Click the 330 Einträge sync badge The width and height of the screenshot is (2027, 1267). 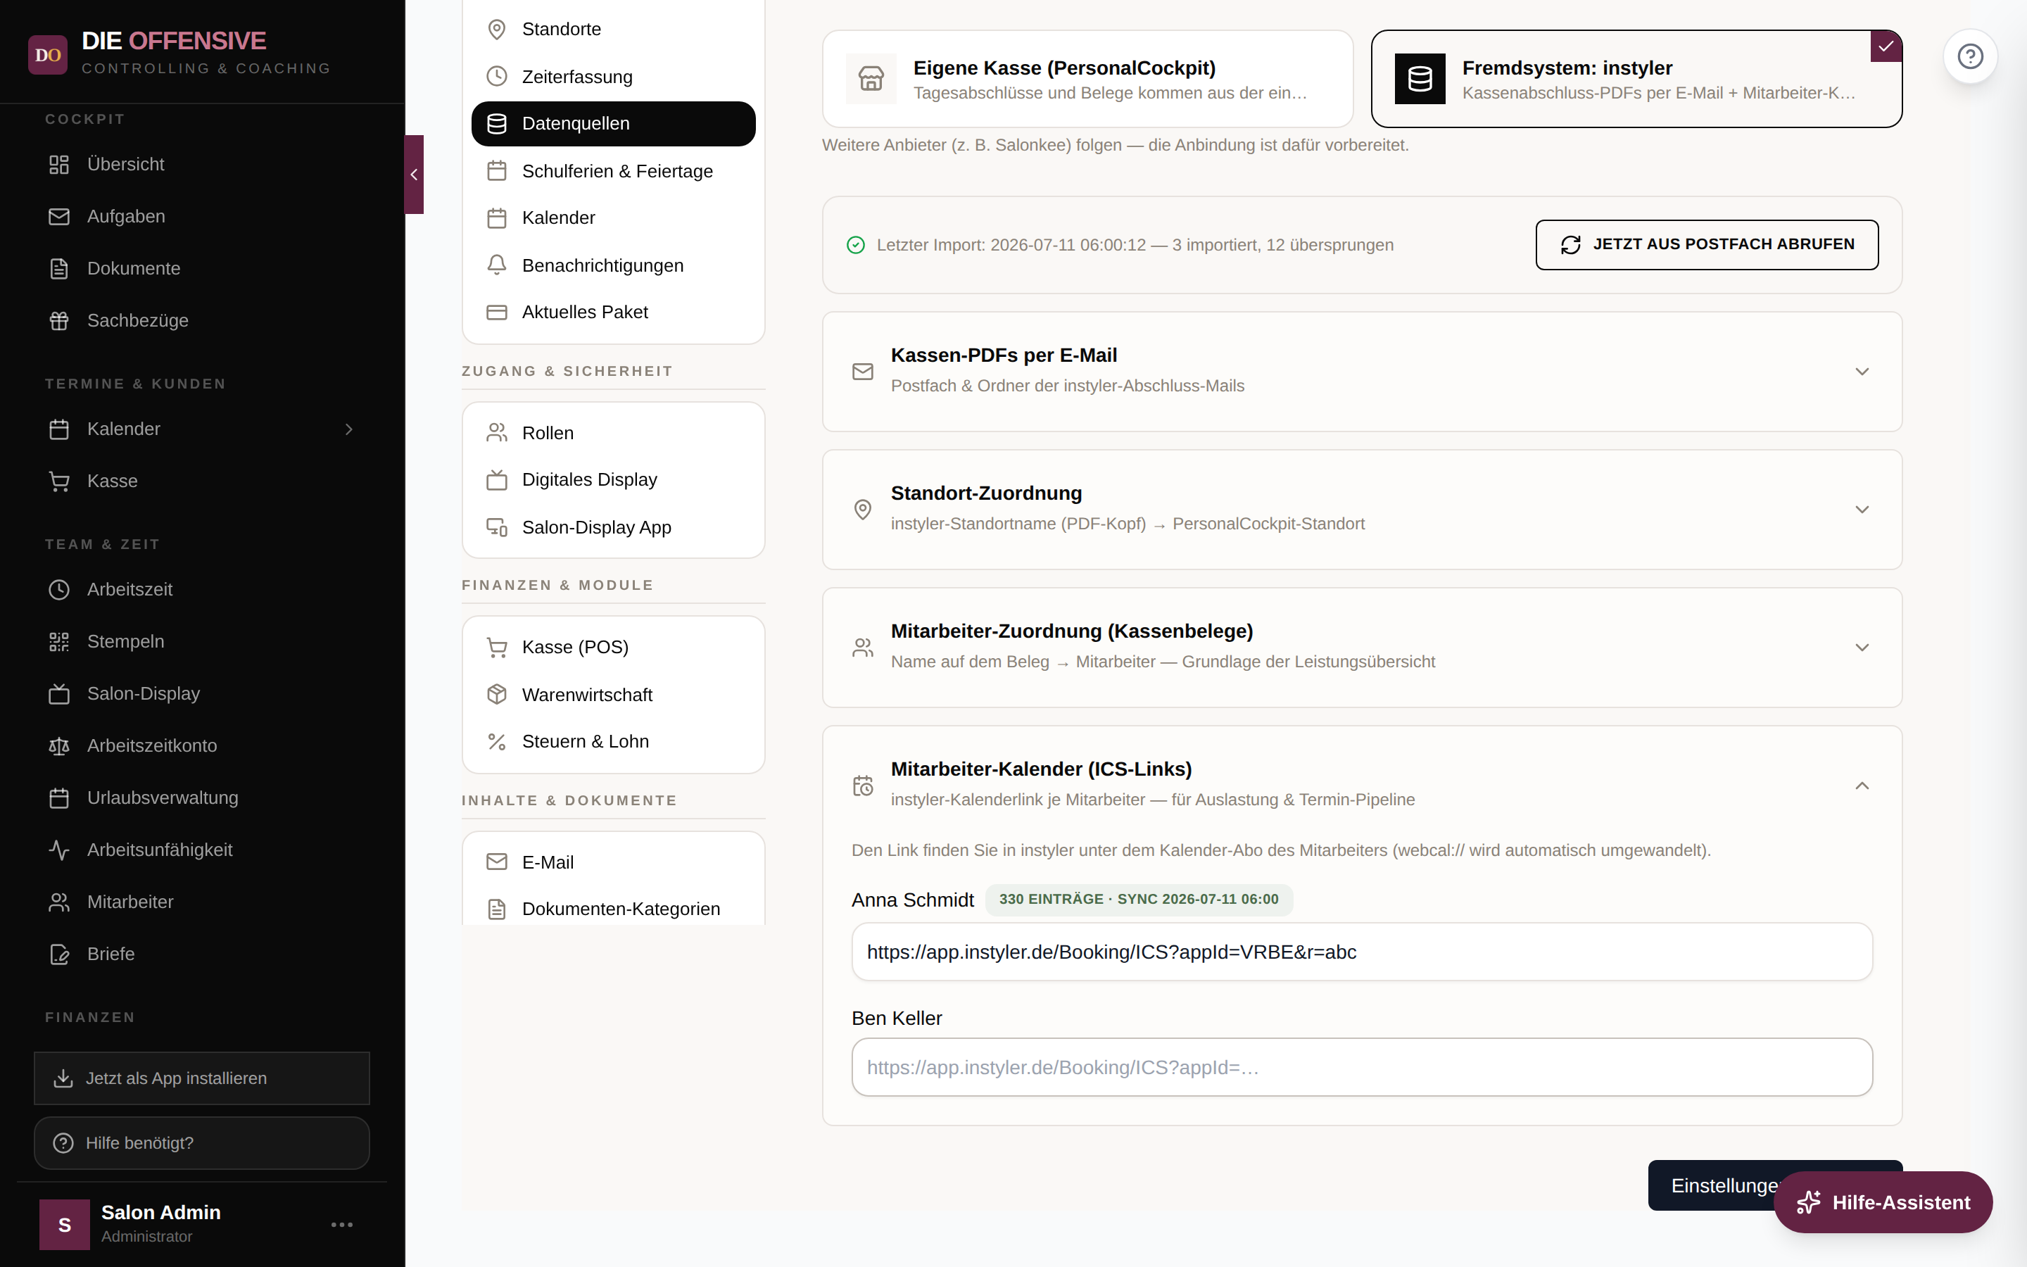(1138, 899)
